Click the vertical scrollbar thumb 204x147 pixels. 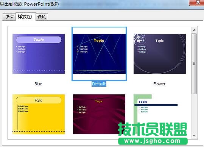pos(194,64)
